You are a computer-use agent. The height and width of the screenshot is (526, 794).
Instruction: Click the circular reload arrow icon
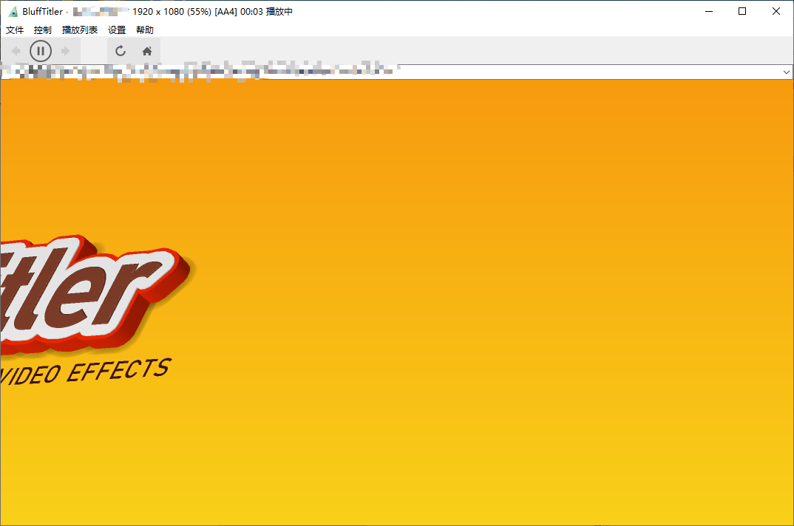pyautogui.click(x=121, y=51)
